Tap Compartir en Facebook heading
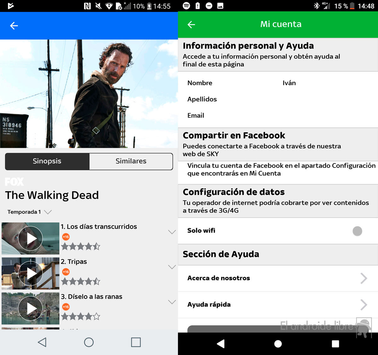This screenshot has width=378, height=355. (x=234, y=136)
